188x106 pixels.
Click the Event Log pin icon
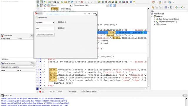coord(184,95)
